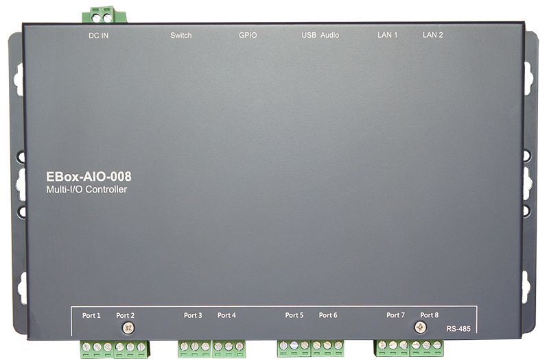The height and width of the screenshot is (359, 549).
Task: Click the DC IN label
Action: pyautogui.click(x=98, y=36)
